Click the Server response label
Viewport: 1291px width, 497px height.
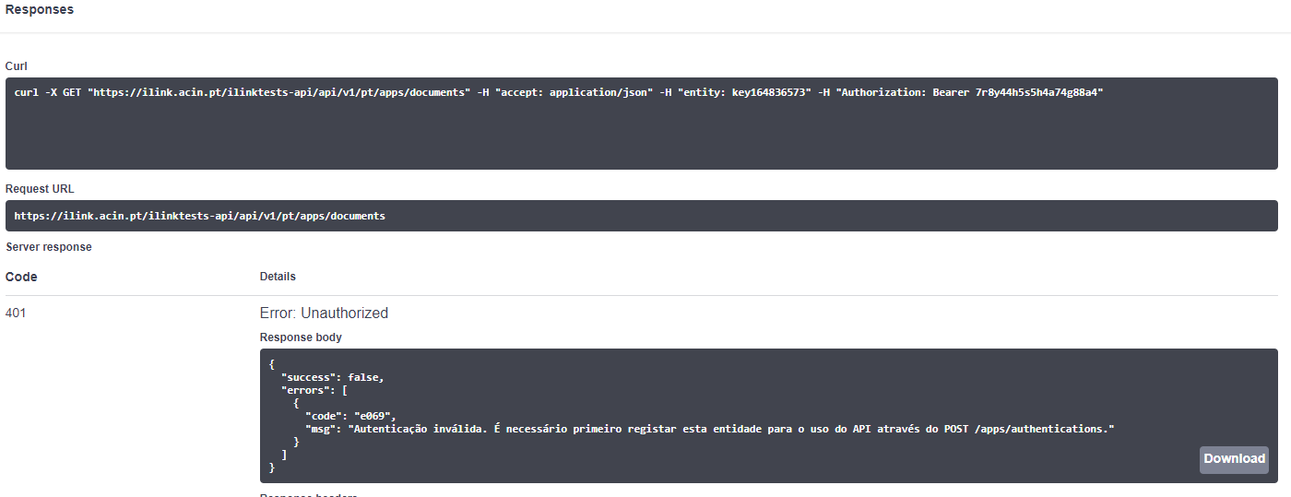[49, 247]
